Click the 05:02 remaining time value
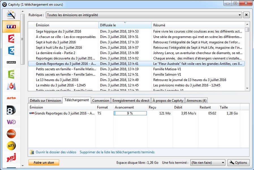 212,113
